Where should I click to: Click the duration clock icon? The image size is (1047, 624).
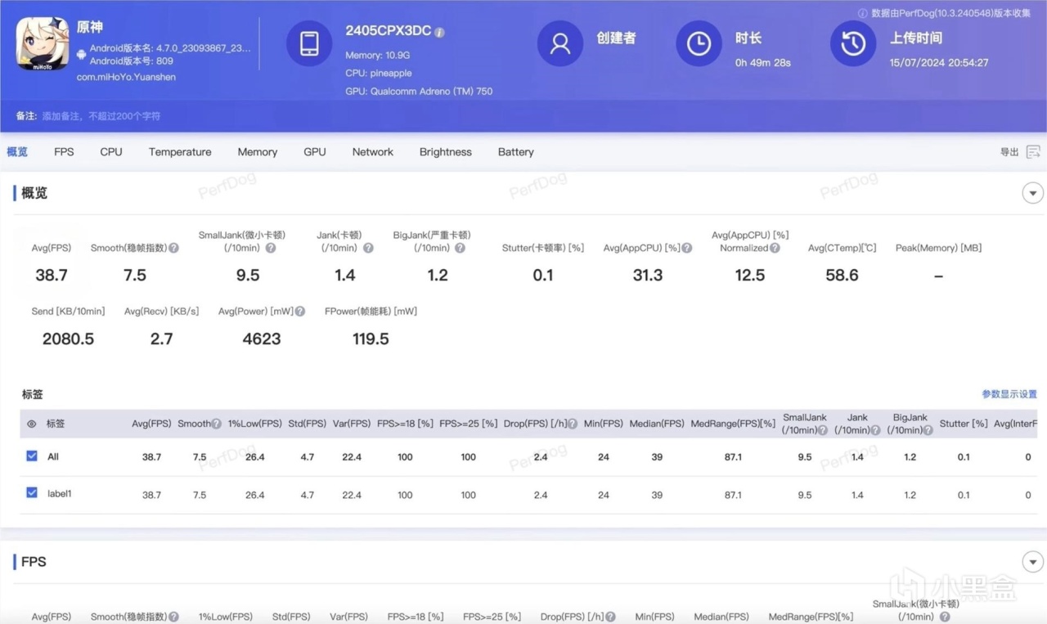(x=699, y=44)
